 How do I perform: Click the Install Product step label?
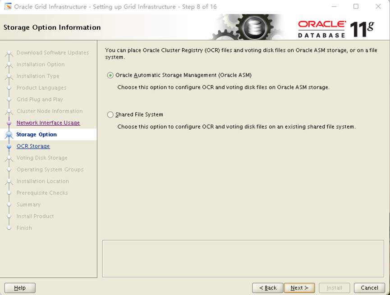[x=35, y=216]
